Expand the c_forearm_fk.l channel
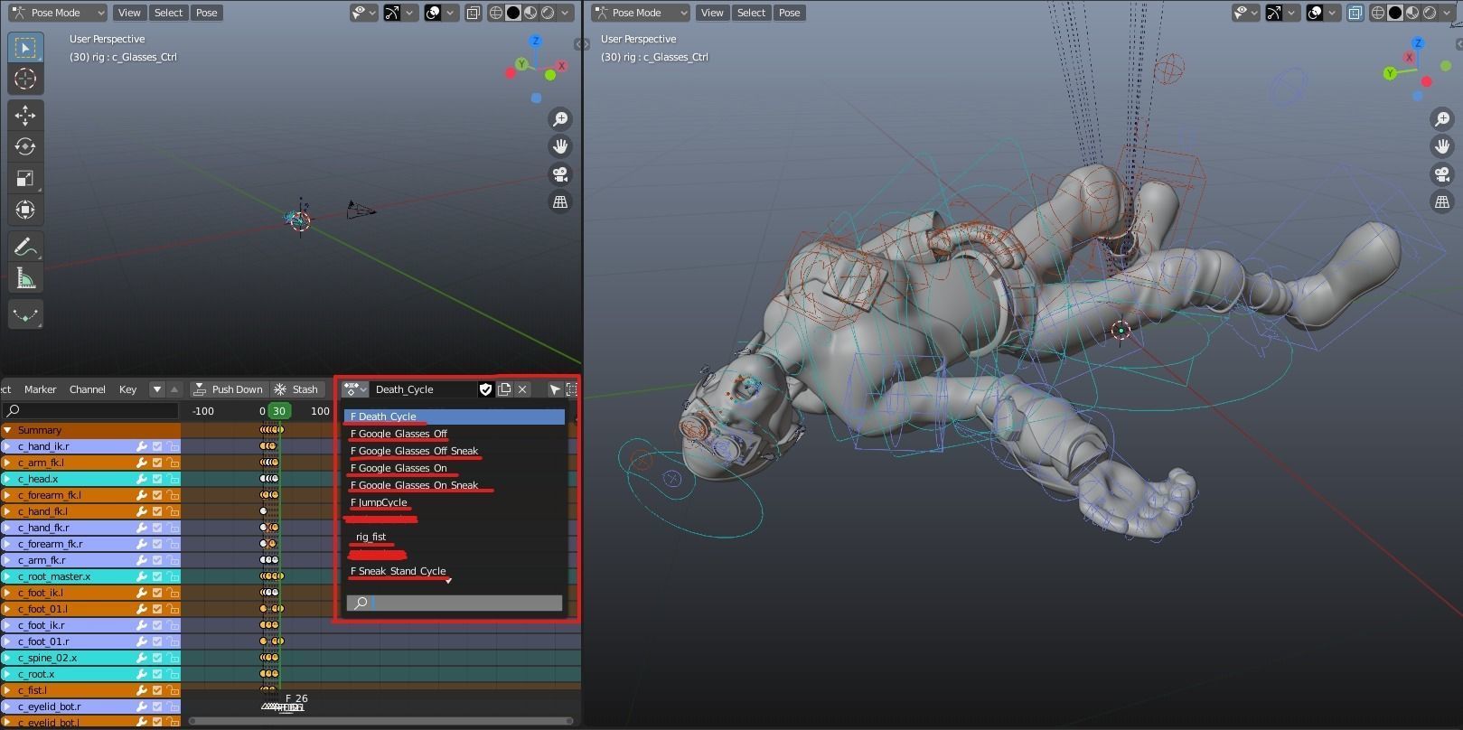The width and height of the screenshot is (1463, 730). click(x=8, y=495)
